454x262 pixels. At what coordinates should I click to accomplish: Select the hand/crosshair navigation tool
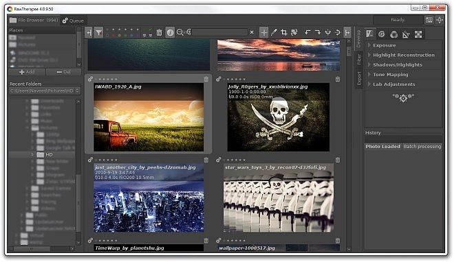point(263,32)
